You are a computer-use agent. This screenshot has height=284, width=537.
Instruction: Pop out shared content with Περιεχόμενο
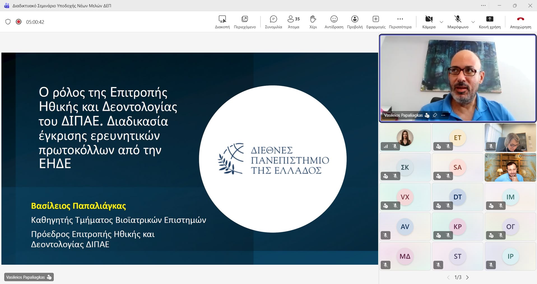click(x=245, y=22)
